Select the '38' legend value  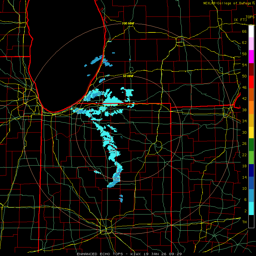244,110
